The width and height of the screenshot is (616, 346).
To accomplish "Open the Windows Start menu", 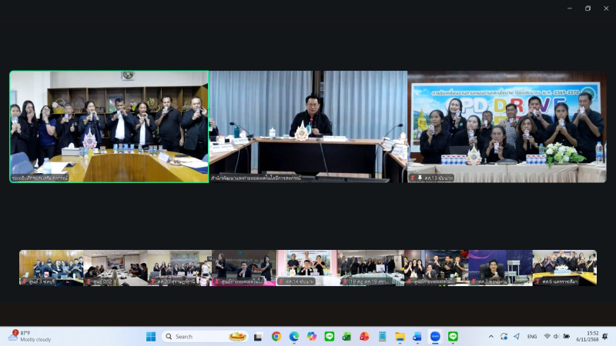I will 151,336.
